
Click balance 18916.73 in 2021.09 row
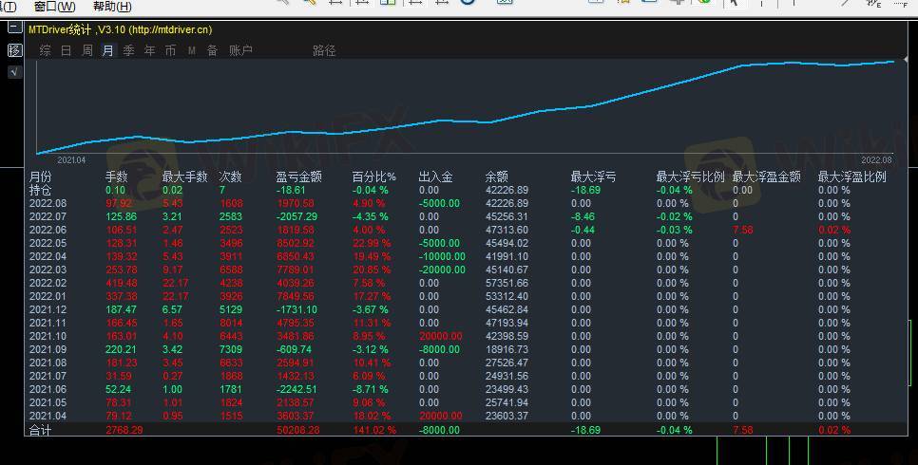tap(507, 349)
